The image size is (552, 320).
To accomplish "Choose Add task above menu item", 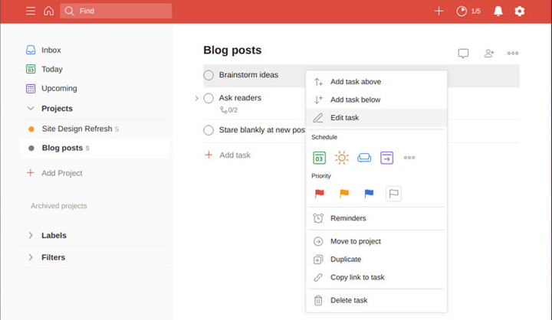I will (x=376, y=82).
